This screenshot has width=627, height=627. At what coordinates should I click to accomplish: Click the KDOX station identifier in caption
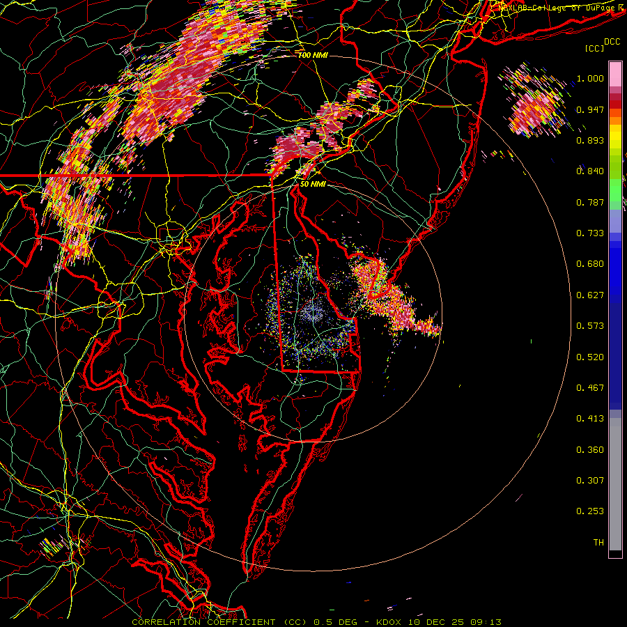(x=387, y=622)
